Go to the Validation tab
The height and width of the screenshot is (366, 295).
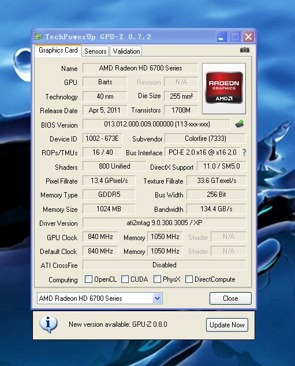(x=126, y=51)
